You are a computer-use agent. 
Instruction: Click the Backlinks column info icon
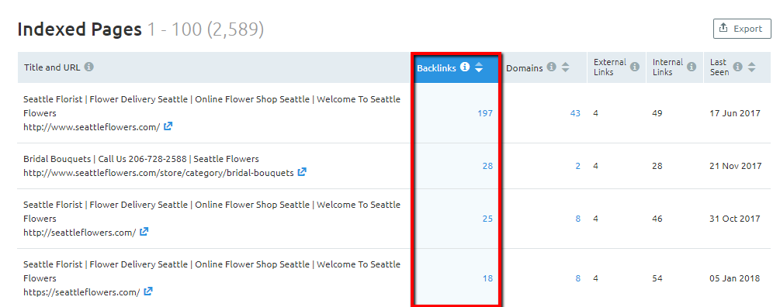(x=465, y=67)
